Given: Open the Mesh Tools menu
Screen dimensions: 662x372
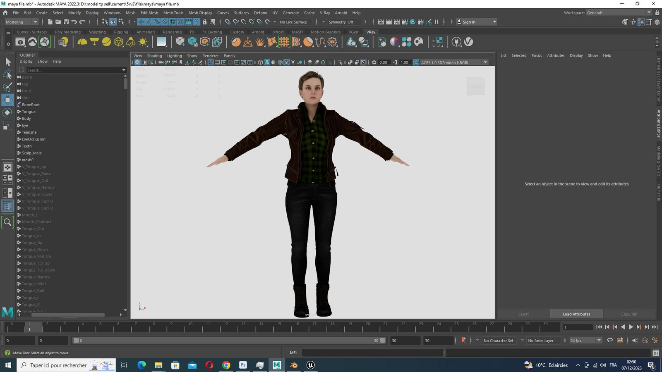Looking at the screenshot, I should click(x=173, y=13).
